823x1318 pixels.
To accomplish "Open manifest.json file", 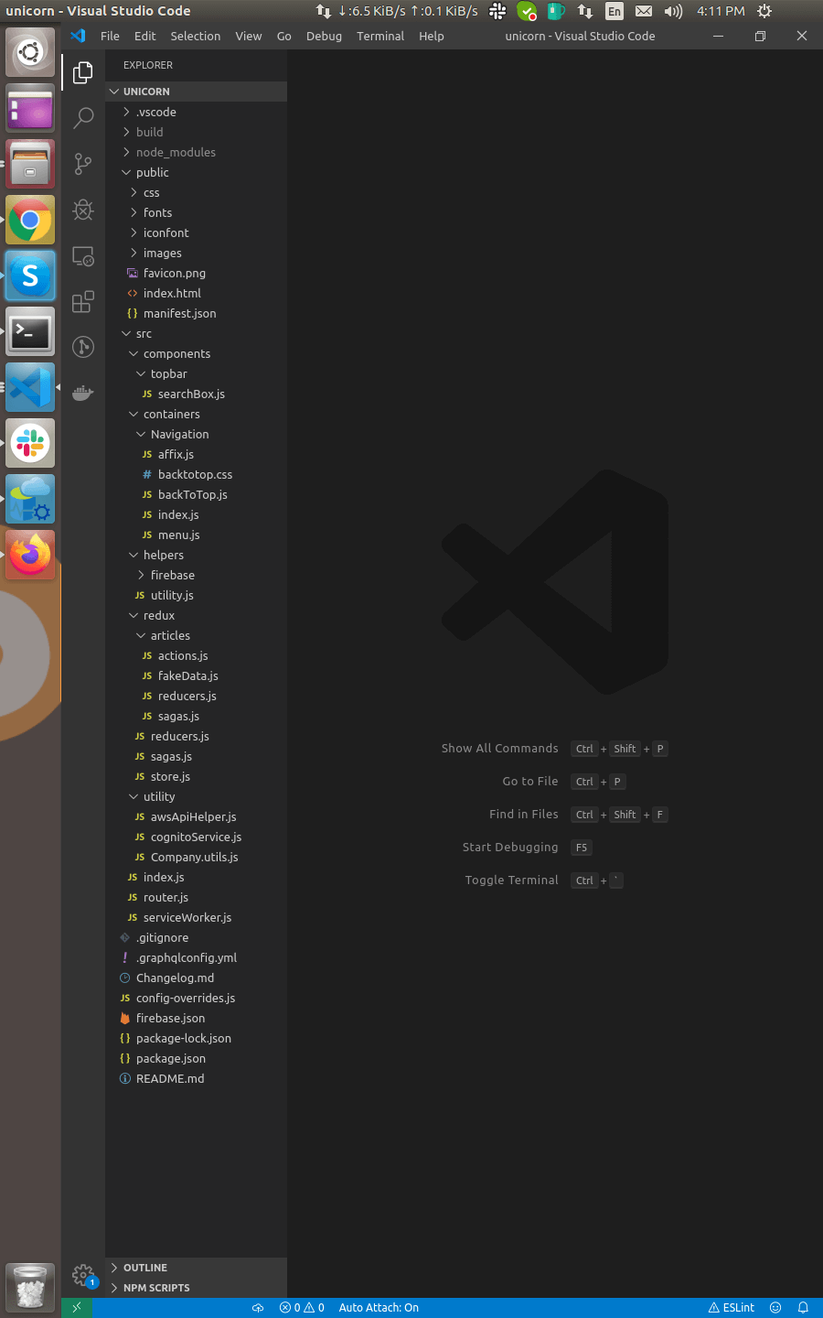I will coord(196,313).
